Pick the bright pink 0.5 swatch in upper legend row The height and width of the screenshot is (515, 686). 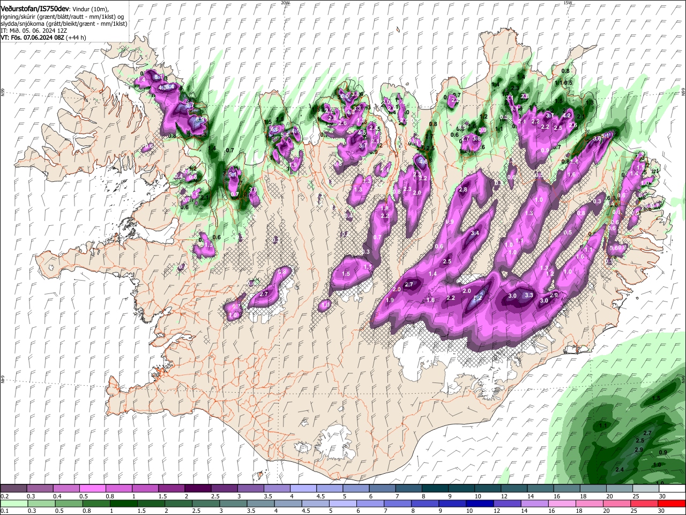coord(92,489)
